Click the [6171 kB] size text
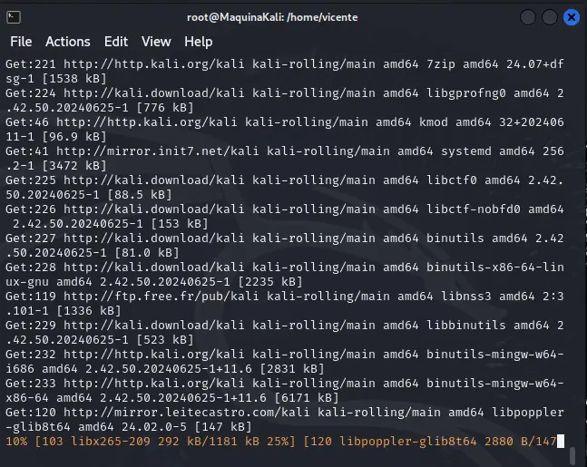 click(x=307, y=397)
